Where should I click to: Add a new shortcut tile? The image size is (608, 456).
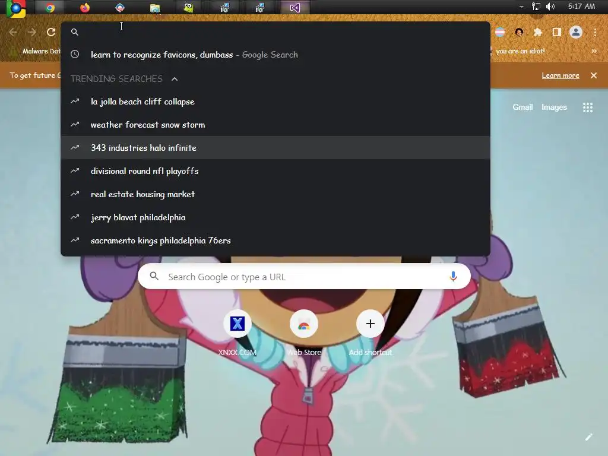tap(370, 331)
